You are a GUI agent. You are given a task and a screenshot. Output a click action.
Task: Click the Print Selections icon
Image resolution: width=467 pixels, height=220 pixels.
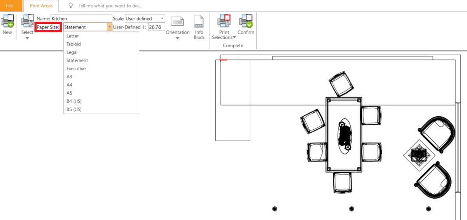coord(224,21)
